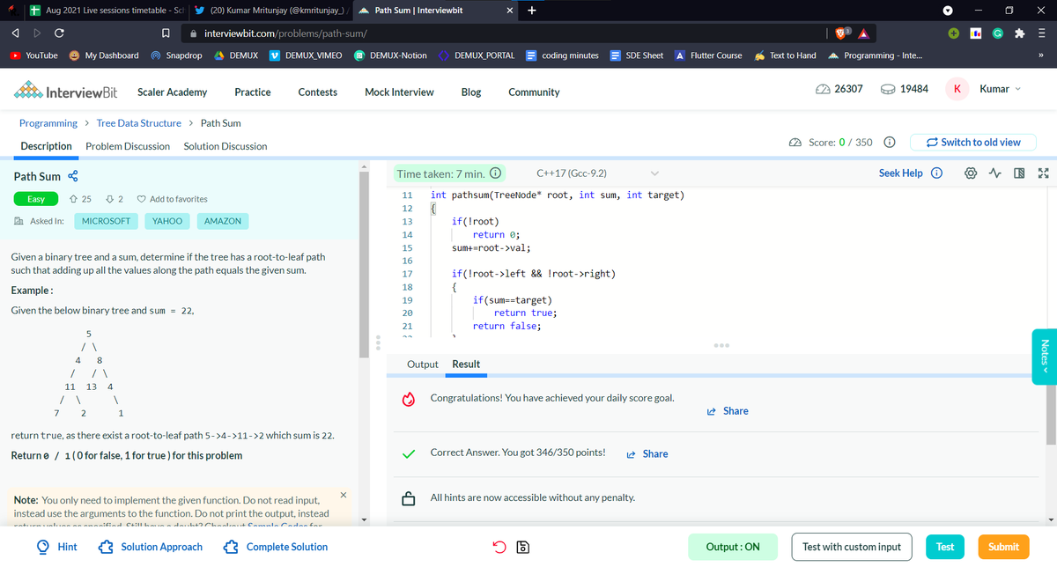Viewport: 1057px width, 567px height.
Task: Open the Practice nav menu
Action: pyautogui.click(x=253, y=92)
